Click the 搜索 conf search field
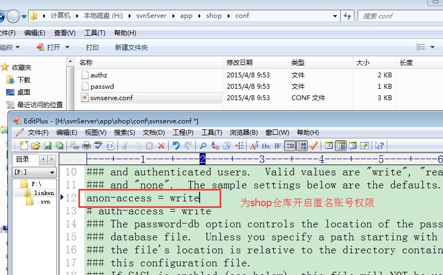This screenshot has height=275, width=443. click(401, 16)
